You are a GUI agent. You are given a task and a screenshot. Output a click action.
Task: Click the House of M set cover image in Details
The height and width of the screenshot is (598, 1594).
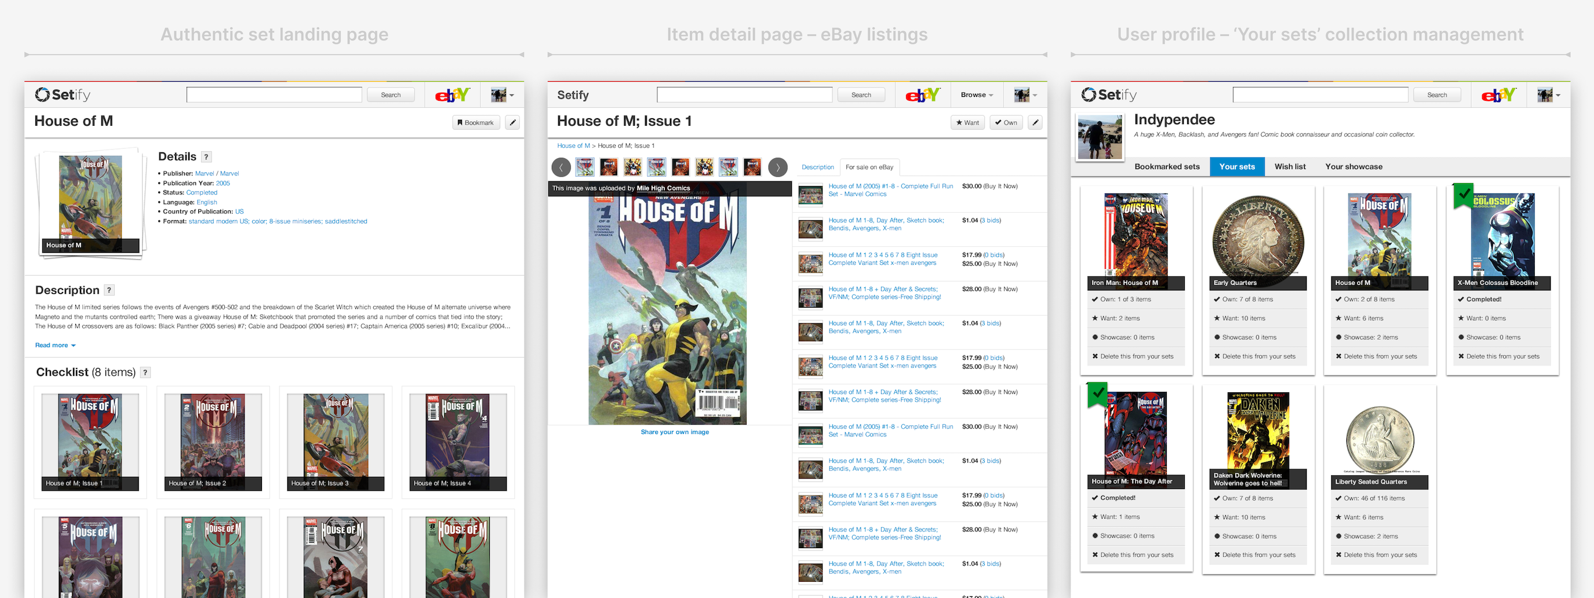pyautogui.click(x=90, y=203)
